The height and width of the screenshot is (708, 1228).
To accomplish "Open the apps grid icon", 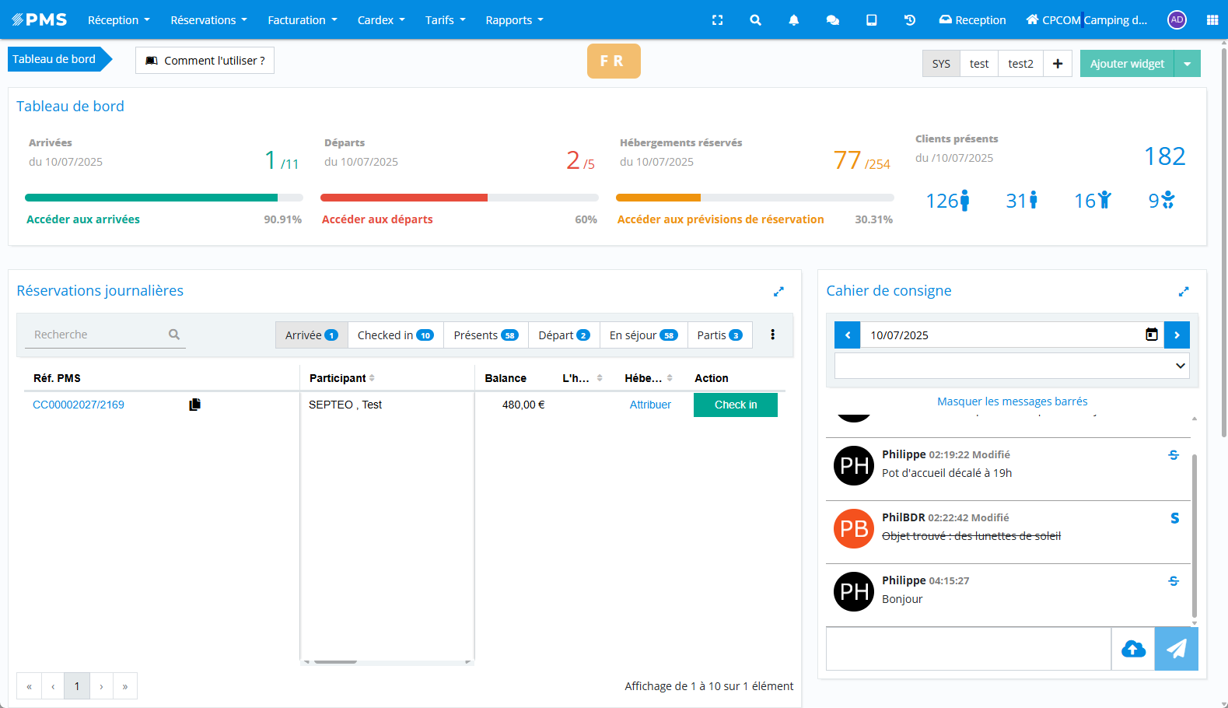I will 1212,20.
